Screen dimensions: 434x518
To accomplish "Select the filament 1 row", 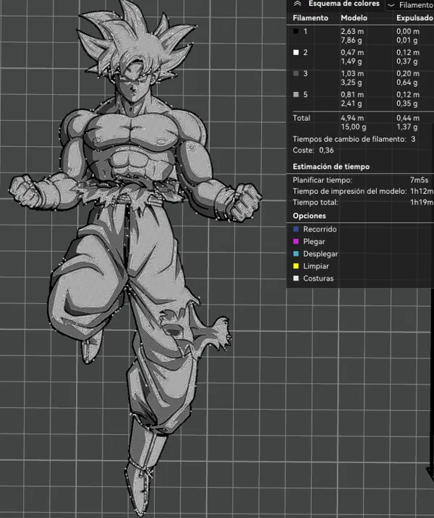I will (360, 35).
